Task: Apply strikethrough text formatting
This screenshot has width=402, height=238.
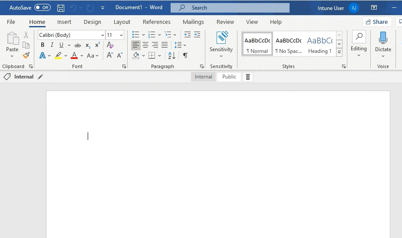Action: point(78,45)
